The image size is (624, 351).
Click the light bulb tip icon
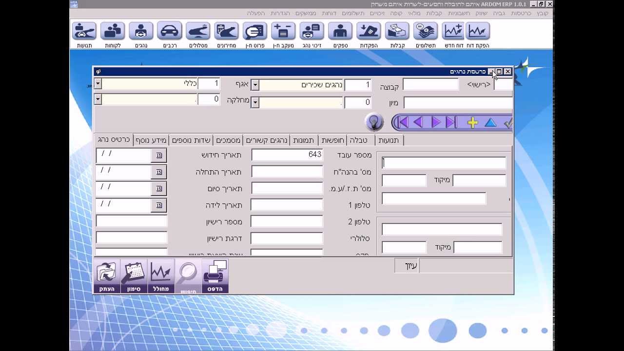(374, 122)
